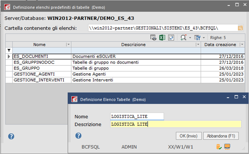Screen dimensions: 249x154
Task: Open the Nome column filter dropdown
Action: 68,45
